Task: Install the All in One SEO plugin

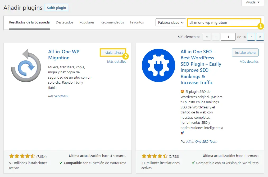Action: click(x=245, y=53)
